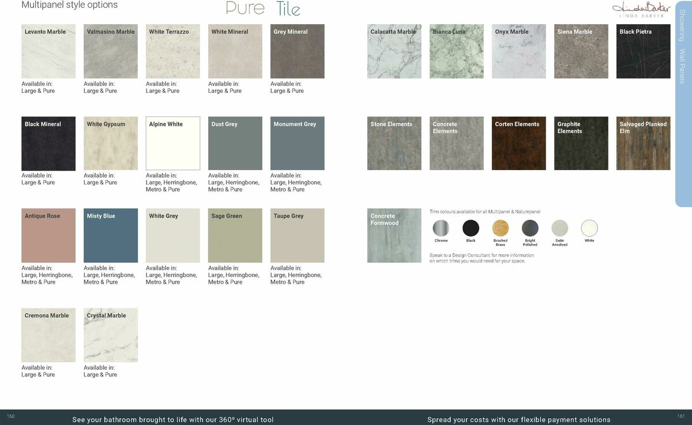This screenshot has height=425, width=692.
Task: Open the Salvaged Planked Elm swatch
Action: click(644, 144)
